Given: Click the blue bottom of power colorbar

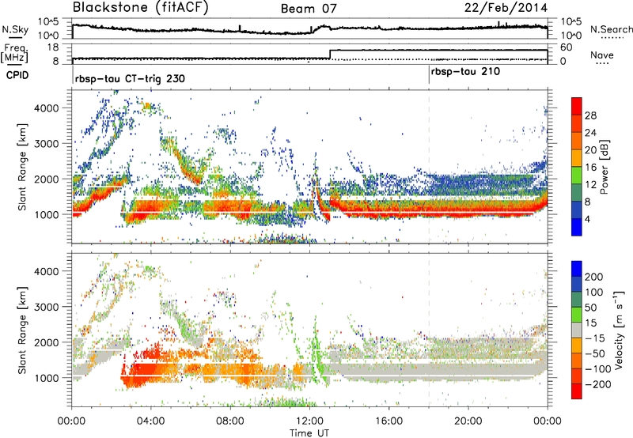Looking at the screenshot, I should click(577, 227).
